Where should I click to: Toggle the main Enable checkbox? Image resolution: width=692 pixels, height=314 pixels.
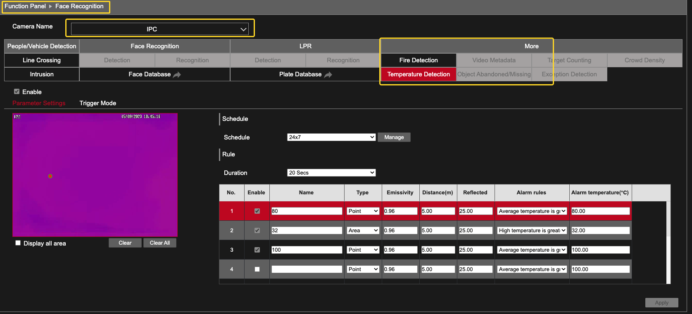17,92
